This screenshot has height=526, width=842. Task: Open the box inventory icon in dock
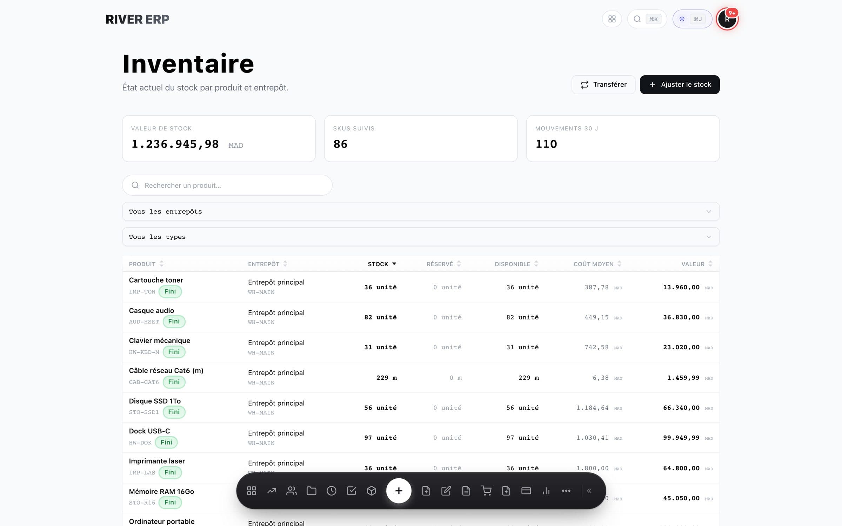tap(372, 491)
